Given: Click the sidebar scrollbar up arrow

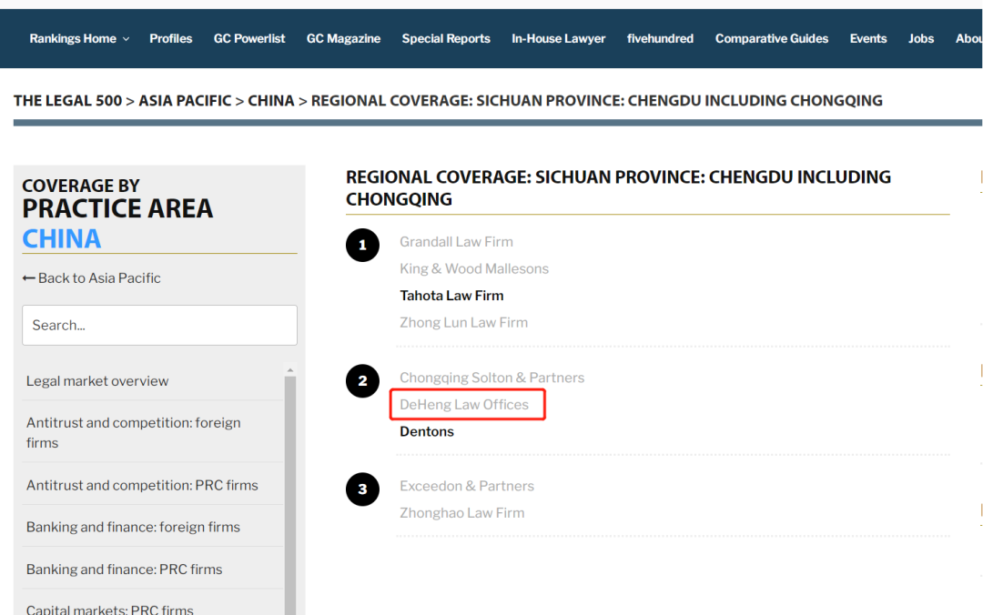Looking at the screenshot, I should 289,370.
